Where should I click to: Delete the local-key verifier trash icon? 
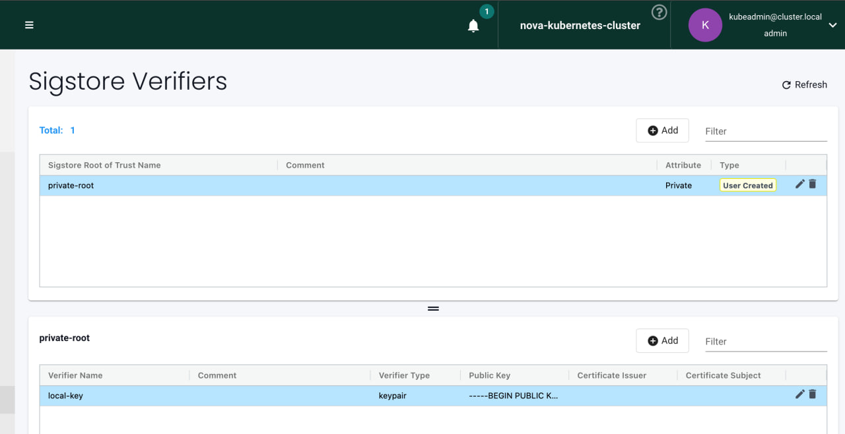[813, 394]
